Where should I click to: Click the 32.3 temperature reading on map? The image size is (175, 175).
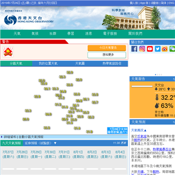62,77
